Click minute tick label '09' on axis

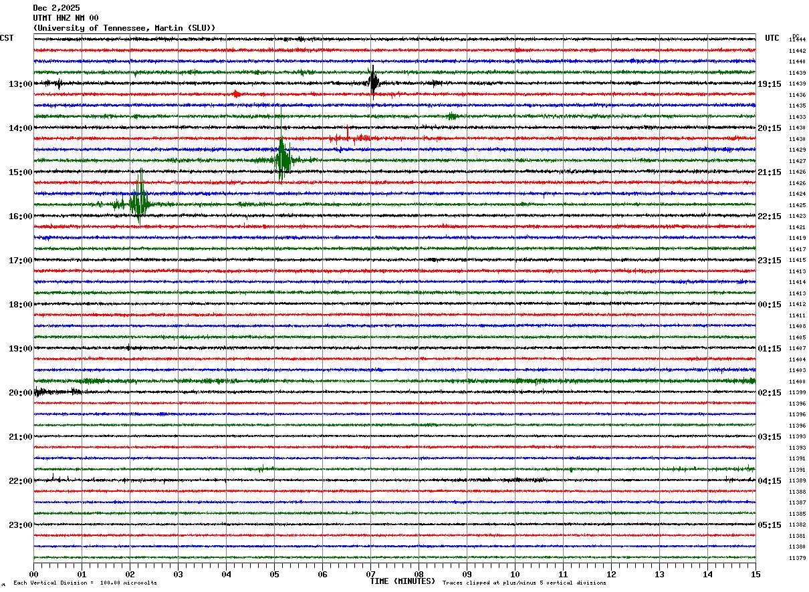tap(467, 574)
